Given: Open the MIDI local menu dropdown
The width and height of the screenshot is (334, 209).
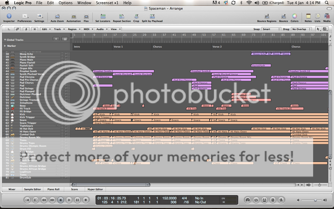Looking at the screenshot, I should [x=88, y=29].
